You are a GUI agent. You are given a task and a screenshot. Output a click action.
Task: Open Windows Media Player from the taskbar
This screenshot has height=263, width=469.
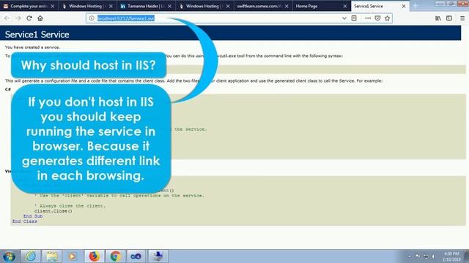point(73,256)
